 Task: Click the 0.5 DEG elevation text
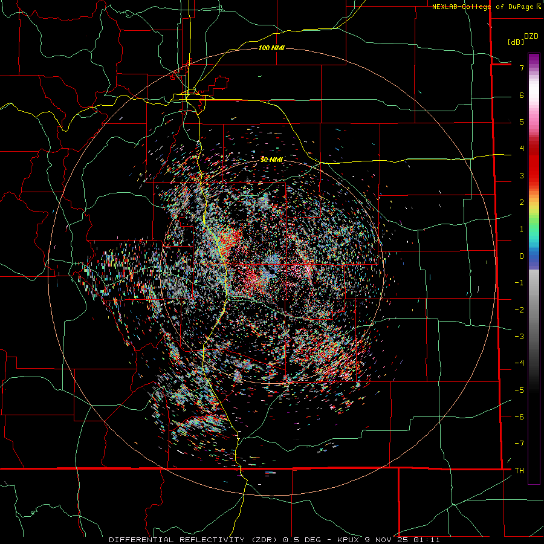(303, 540)
